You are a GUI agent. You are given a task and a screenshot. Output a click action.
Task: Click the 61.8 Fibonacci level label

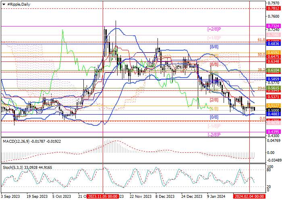[261, 40]
